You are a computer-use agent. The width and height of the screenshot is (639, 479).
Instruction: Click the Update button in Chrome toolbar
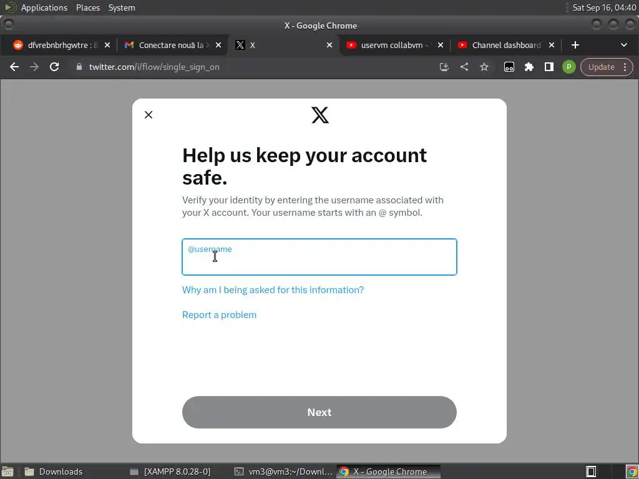(601, 67)
